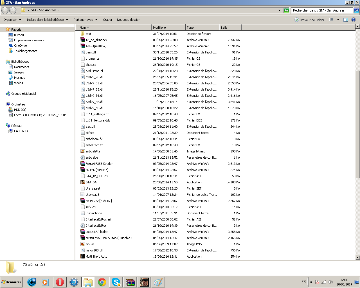Select the GTA_SA application icon
Screen dimensions: 360x288
[83, 182]
